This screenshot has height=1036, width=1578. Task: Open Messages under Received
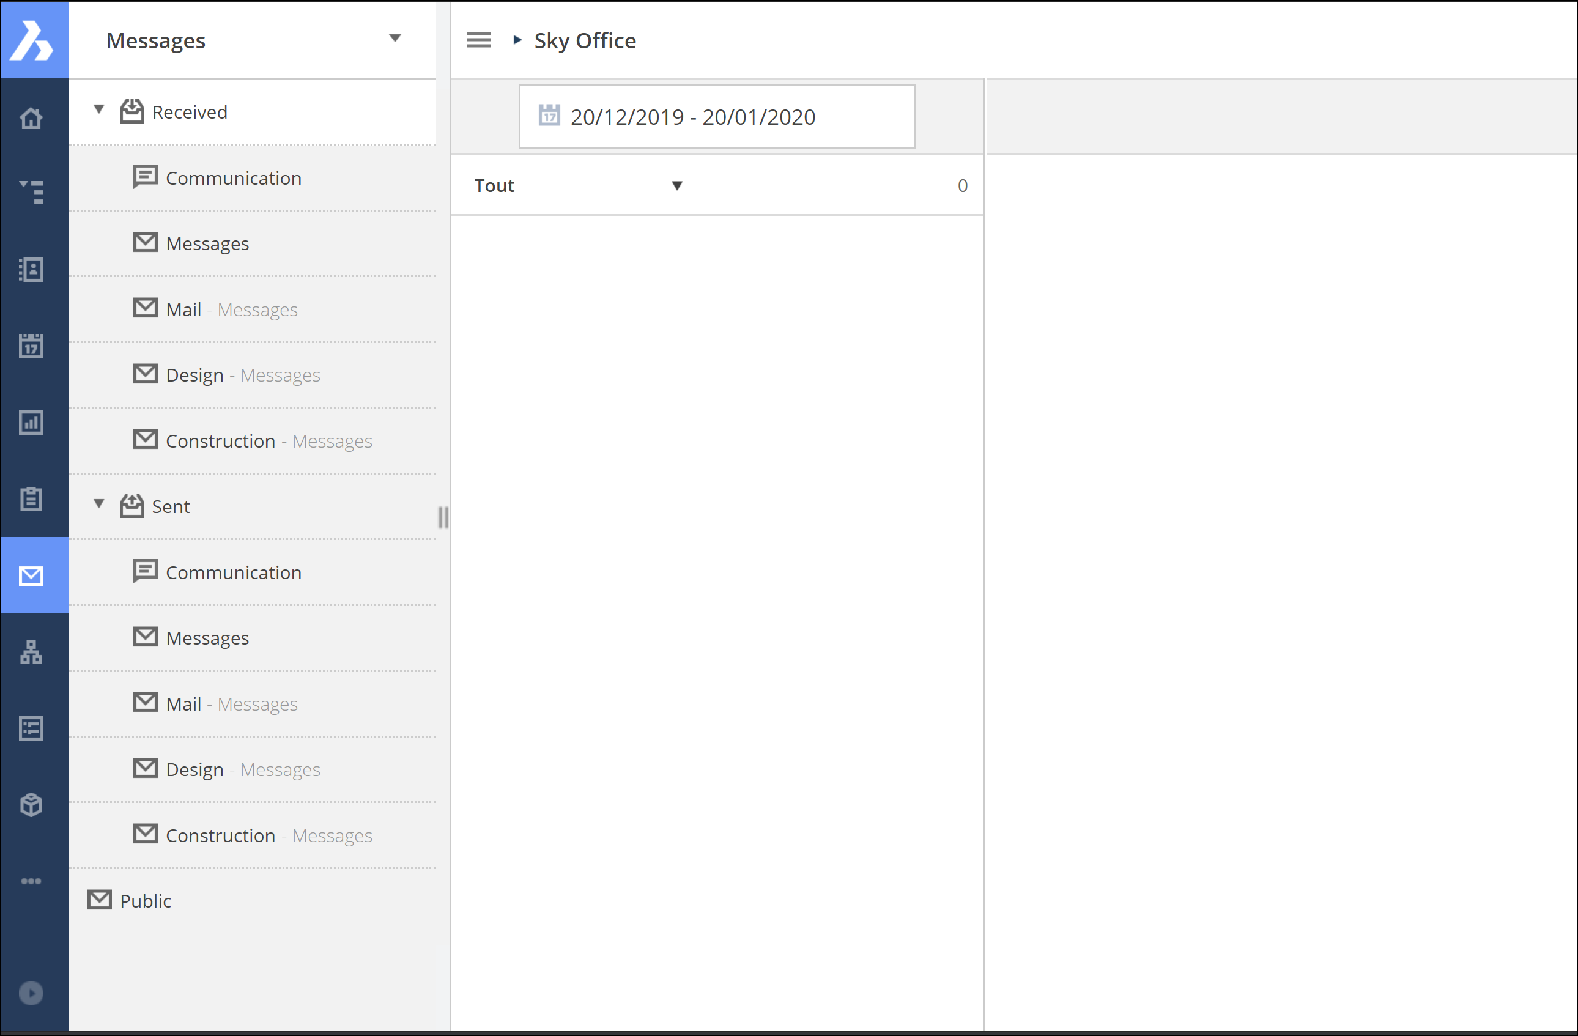pyautogui.click(x=253, y=243)
